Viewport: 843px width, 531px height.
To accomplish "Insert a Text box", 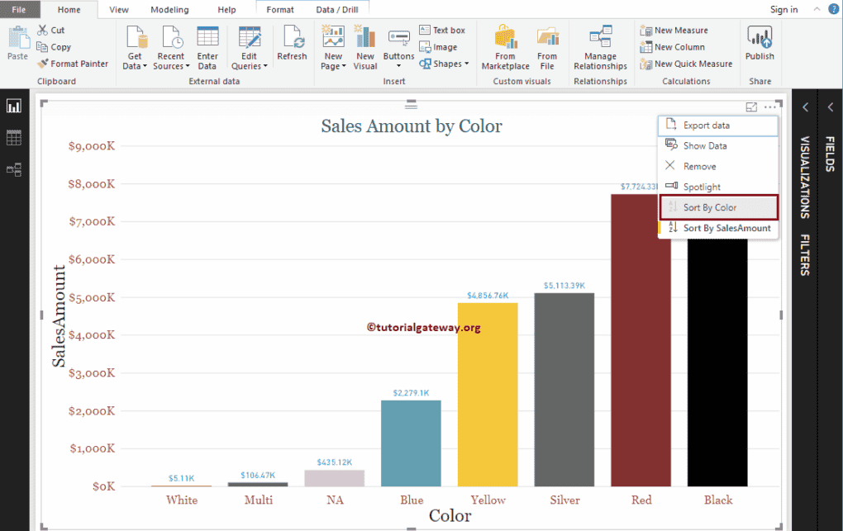I will pyautogui.click(x=442, y=31).
